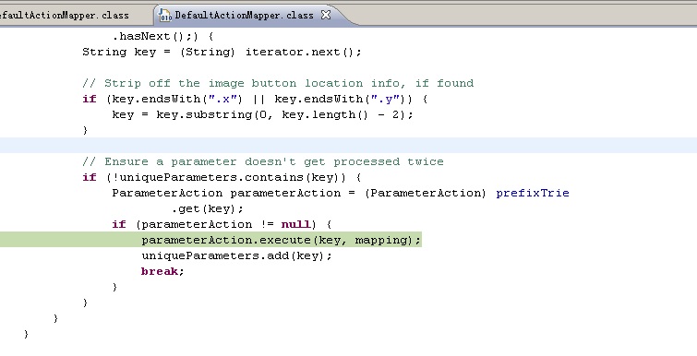The image size is (697, 356).
Task: Click the .get(key) call
Action: click(207, 208)
